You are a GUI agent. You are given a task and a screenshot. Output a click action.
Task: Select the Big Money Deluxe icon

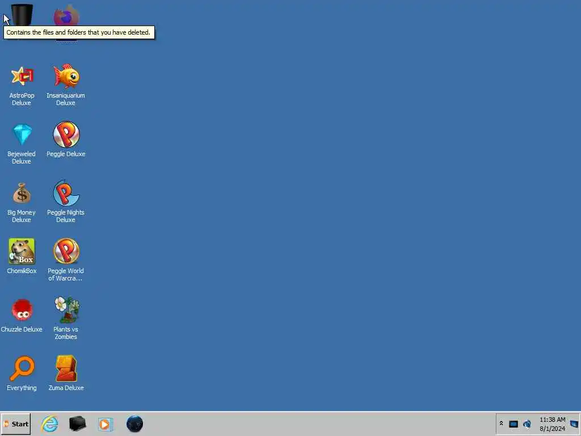22,193
